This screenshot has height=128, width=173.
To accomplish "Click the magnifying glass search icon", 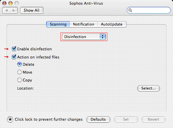I will tap(130, 10).
